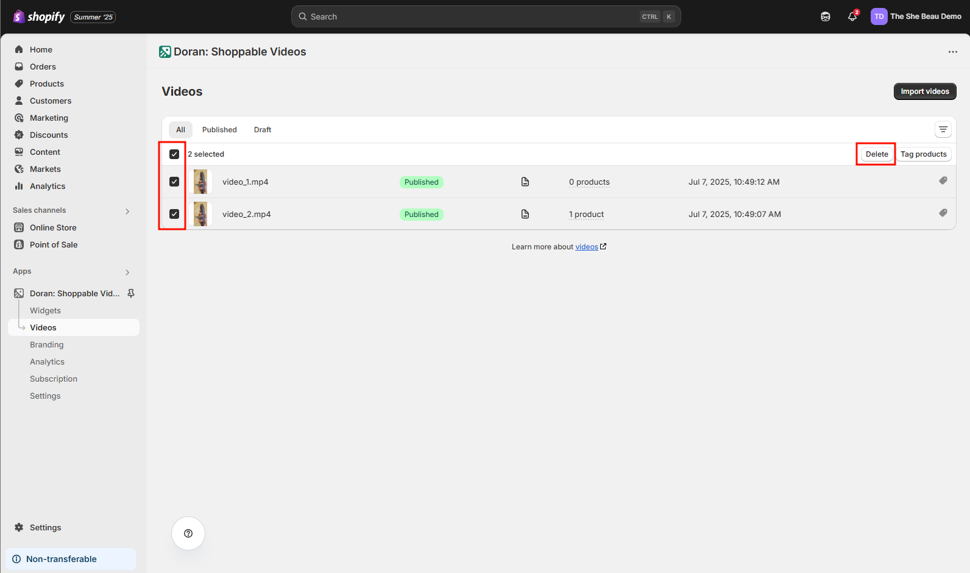Click the Doran app icon in sidebar
This screenshot has height=573, width=970.
[19, 293]
